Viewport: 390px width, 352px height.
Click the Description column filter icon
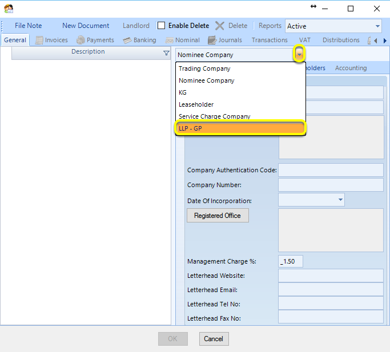coord(166,53)
